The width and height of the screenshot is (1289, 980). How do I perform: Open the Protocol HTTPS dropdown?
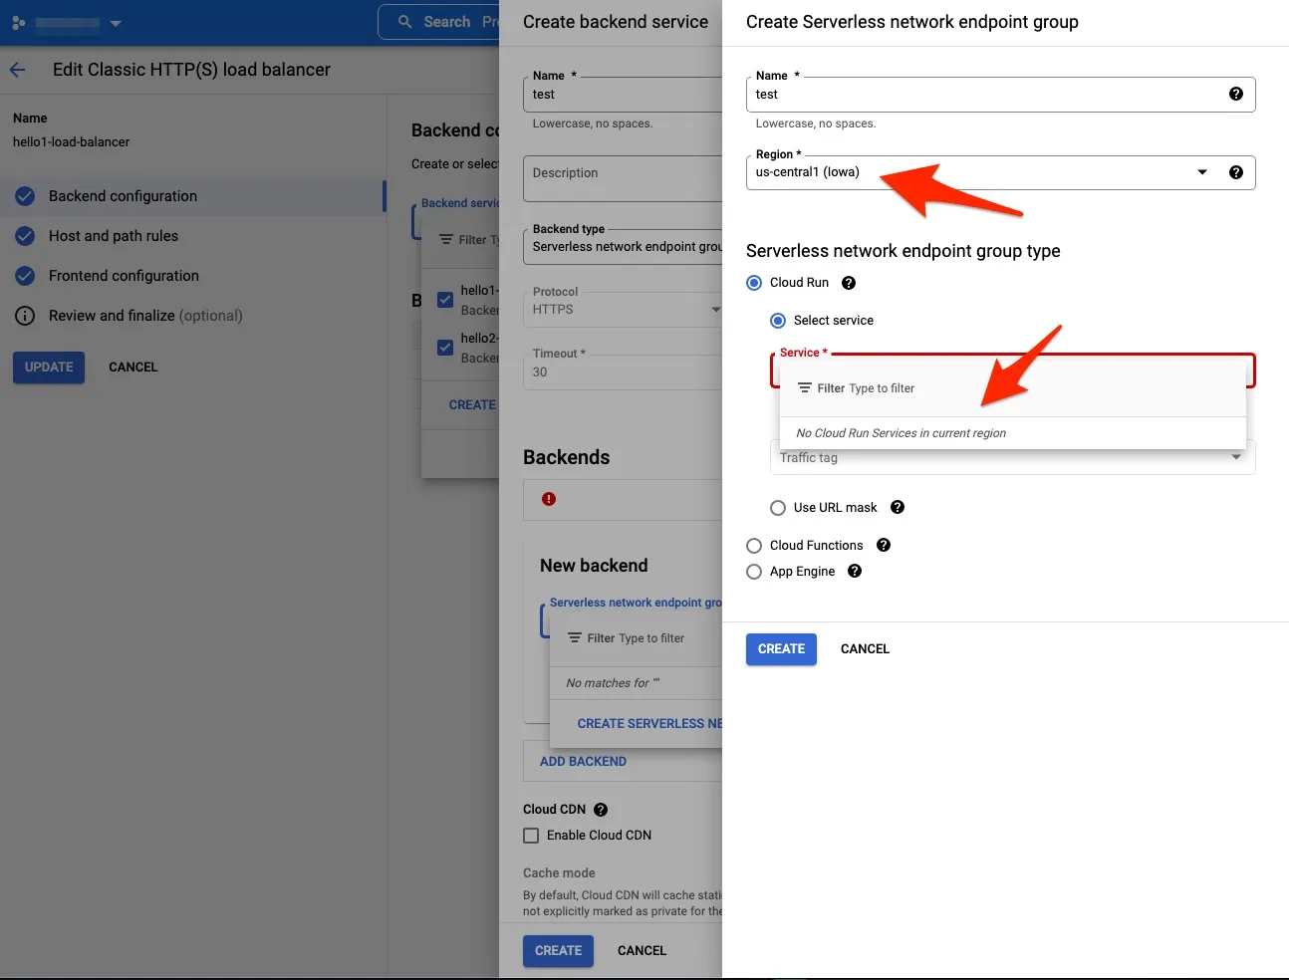(623, 309)
